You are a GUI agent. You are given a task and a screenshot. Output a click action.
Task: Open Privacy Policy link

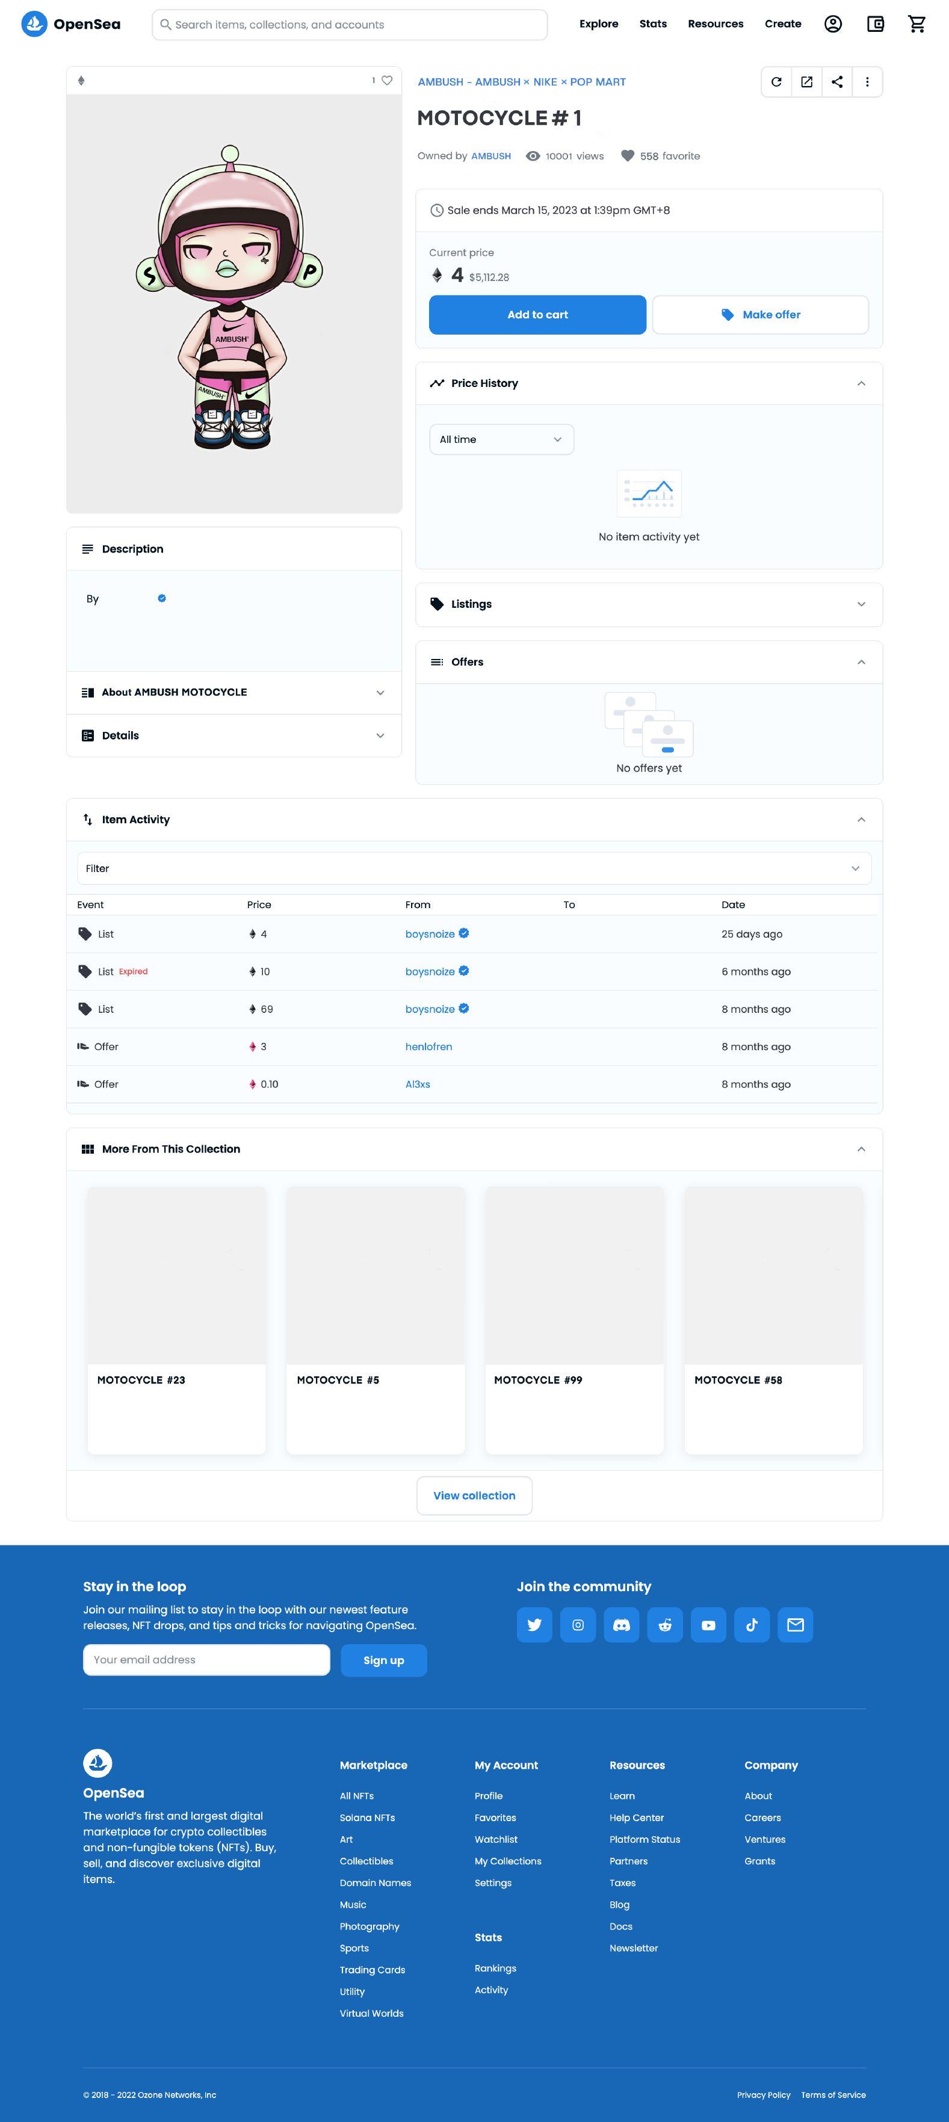pyautogui.click(x=764, y=2095)
